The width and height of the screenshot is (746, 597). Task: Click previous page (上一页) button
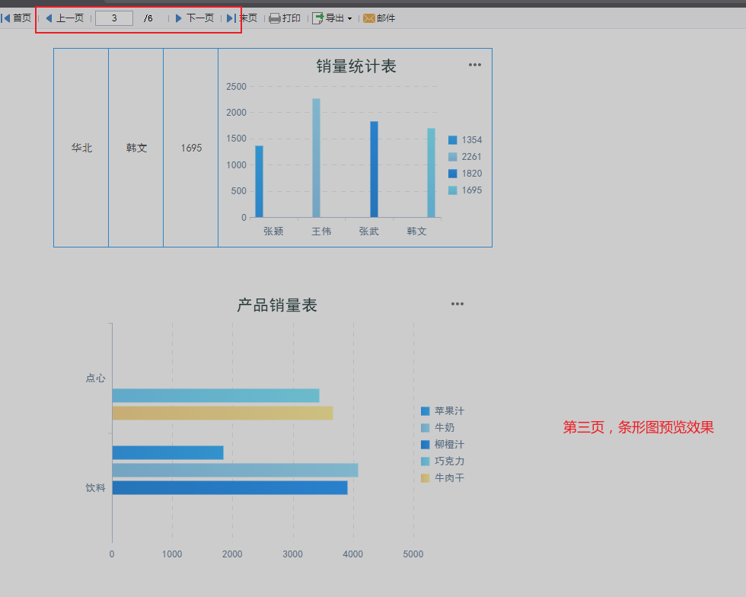(65, 18)
